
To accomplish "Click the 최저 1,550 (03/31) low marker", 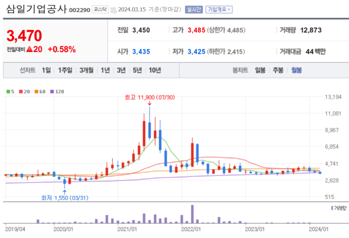I will point(65,198).
